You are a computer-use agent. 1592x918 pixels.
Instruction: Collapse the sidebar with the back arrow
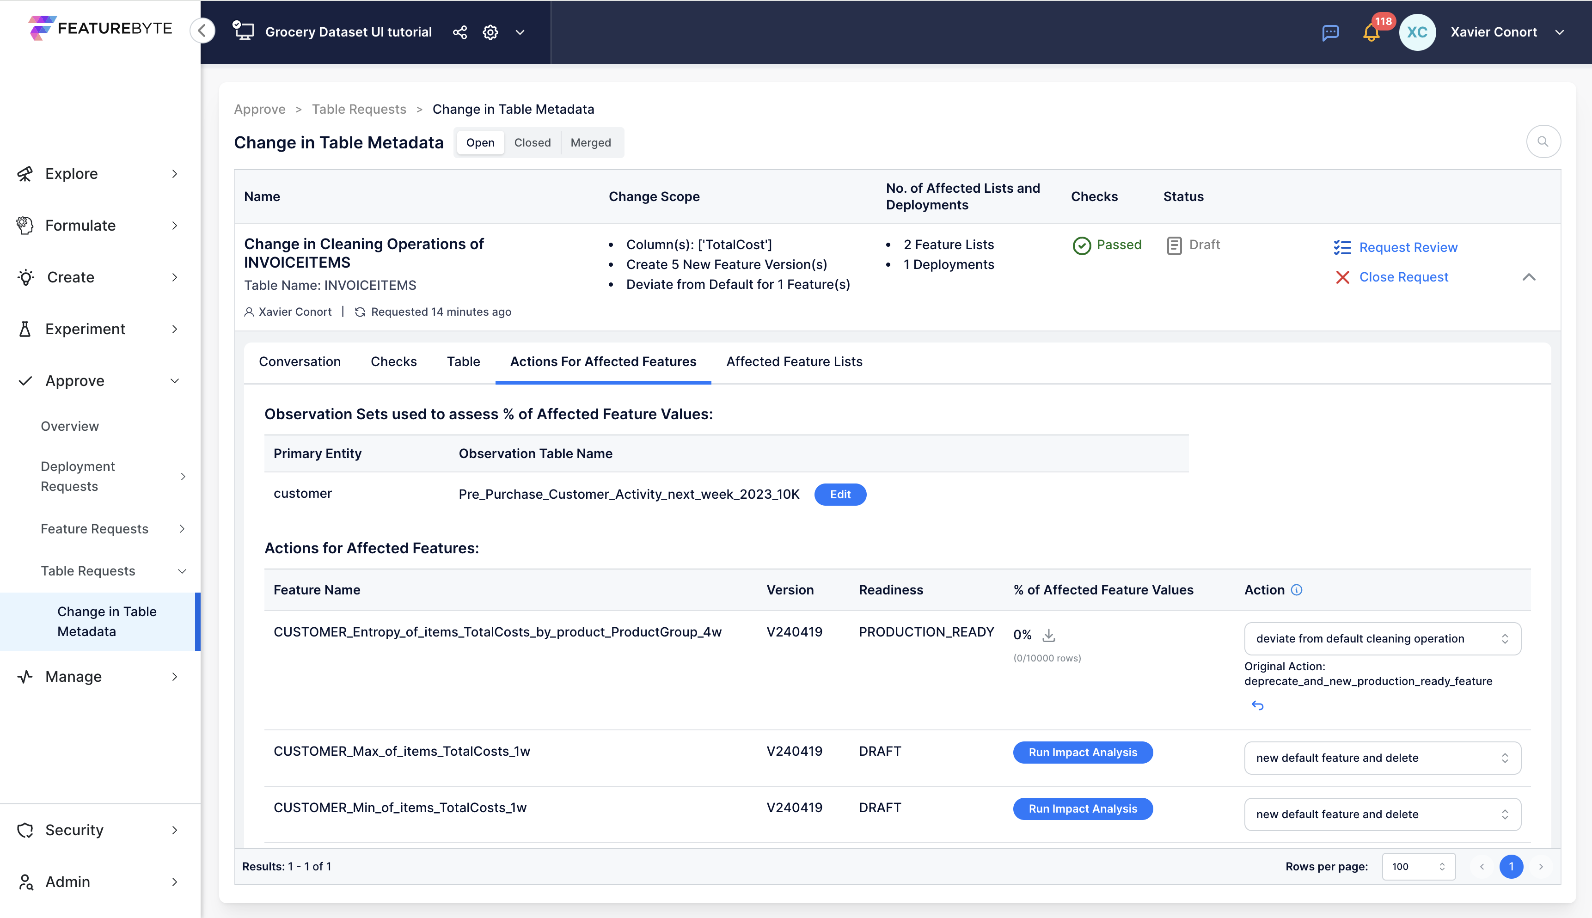coord(202,30)
